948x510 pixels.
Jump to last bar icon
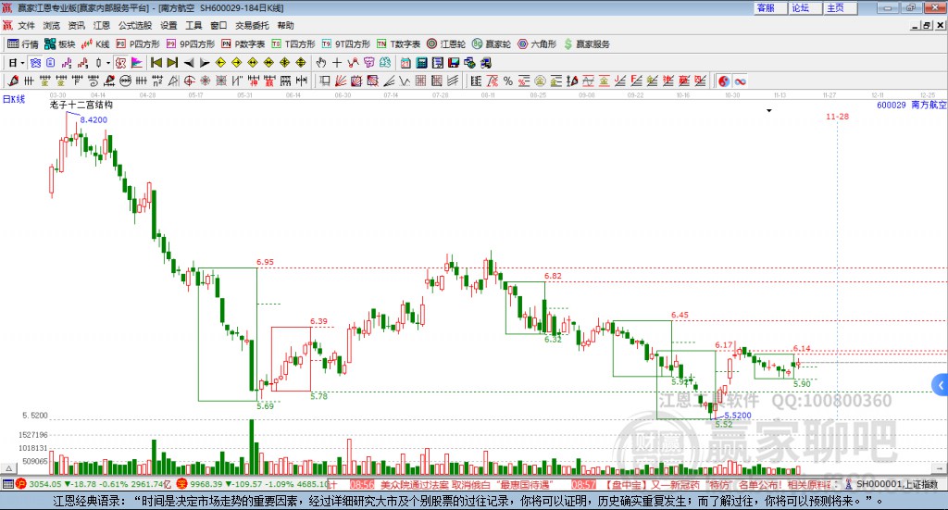[172, 63]
